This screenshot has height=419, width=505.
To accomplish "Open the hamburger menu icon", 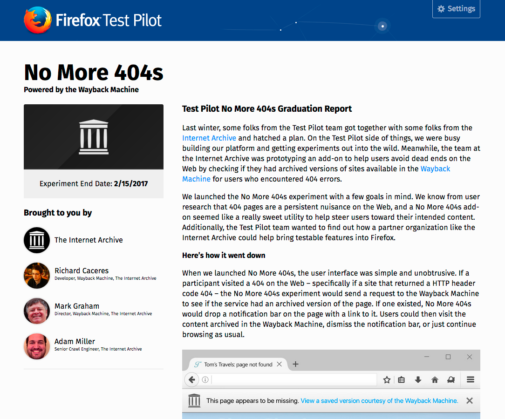I will [x=471, y=380].
